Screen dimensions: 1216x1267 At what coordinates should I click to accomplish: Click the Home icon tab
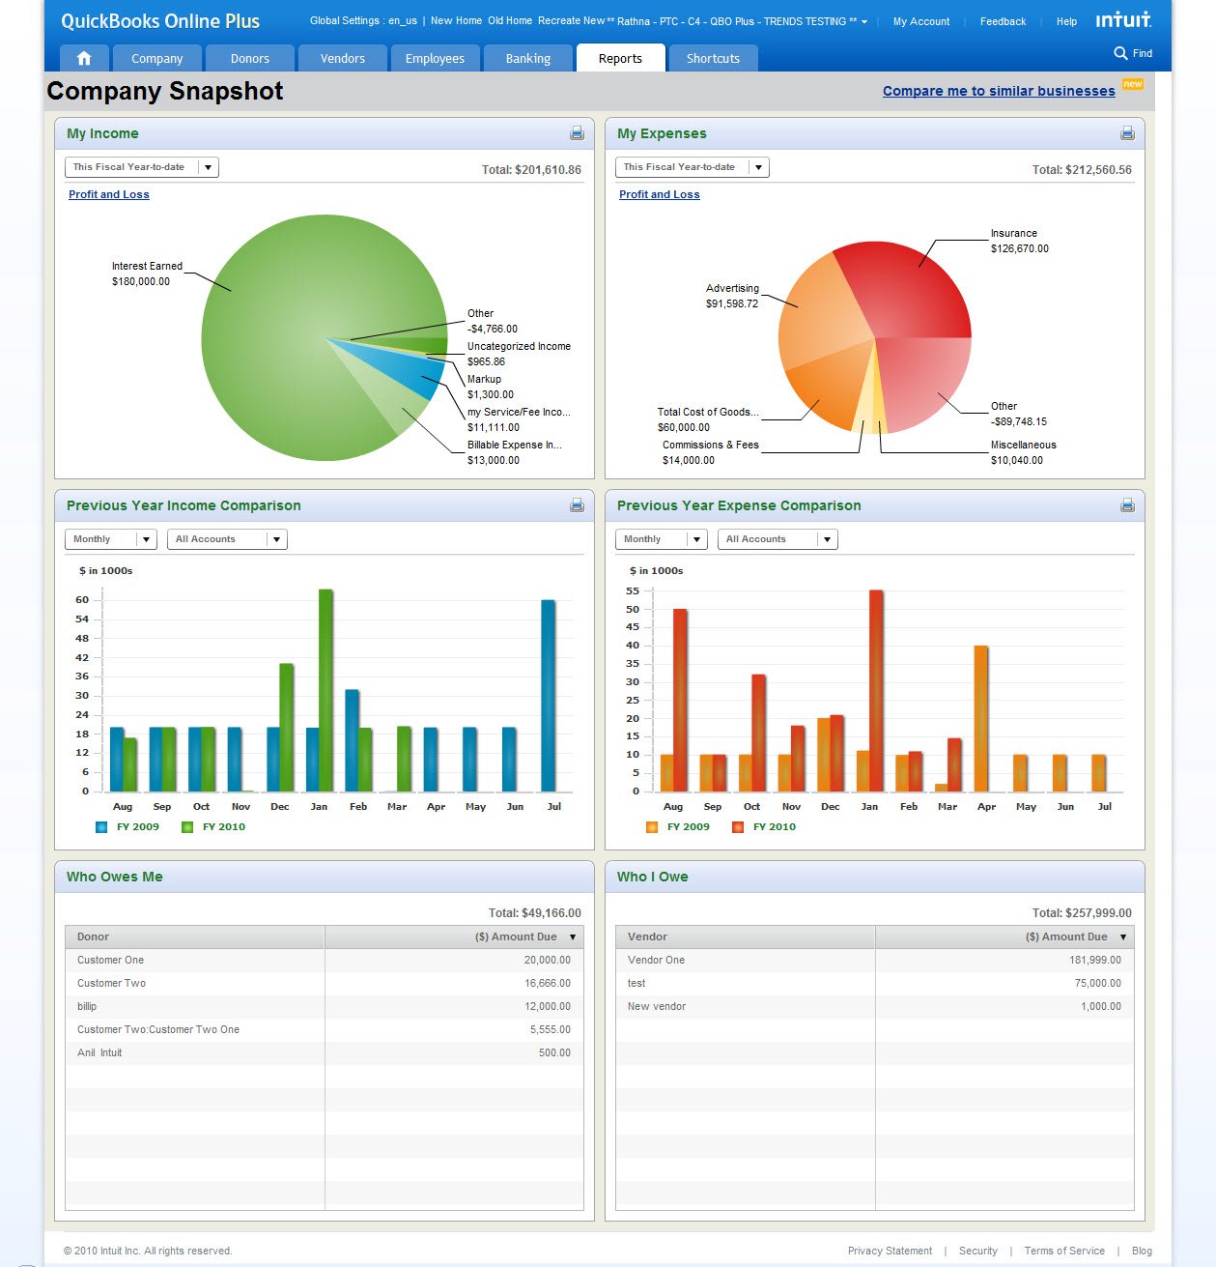tap(84, 59)
